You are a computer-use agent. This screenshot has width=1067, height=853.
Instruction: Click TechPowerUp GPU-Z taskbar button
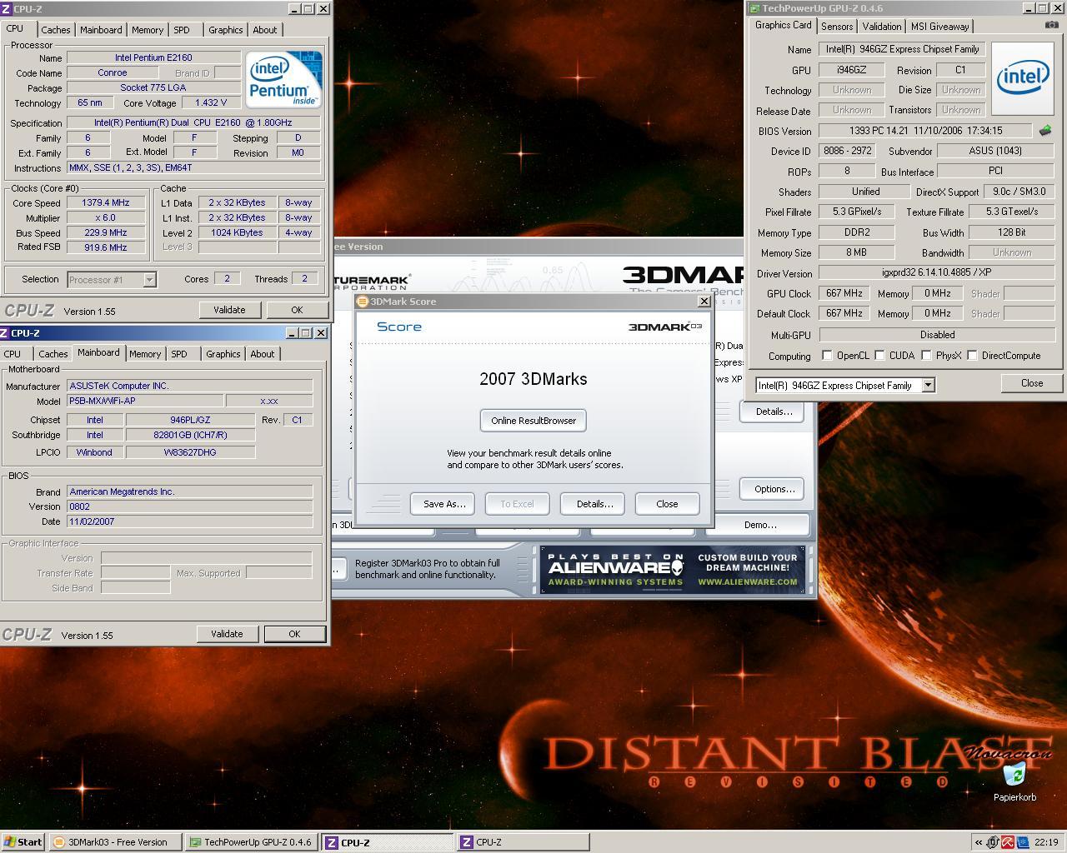(x=251, y=842)
